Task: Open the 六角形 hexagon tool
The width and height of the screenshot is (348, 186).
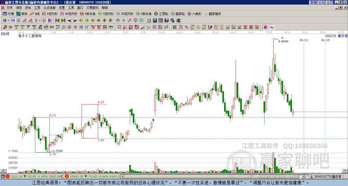Action: click(194, 14)
